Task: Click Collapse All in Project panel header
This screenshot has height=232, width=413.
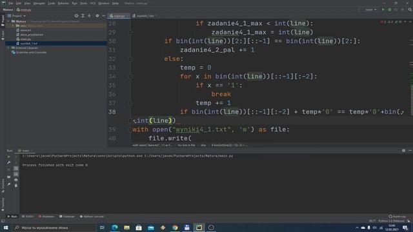Action: click(x=89, y=15)
